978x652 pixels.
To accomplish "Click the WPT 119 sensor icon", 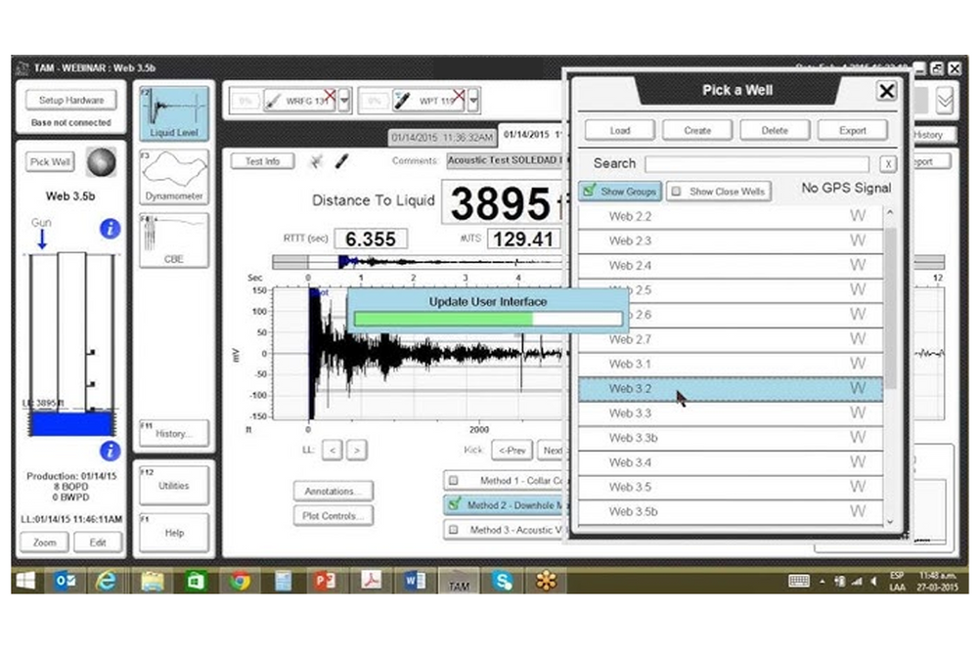I will click(402, 101).
